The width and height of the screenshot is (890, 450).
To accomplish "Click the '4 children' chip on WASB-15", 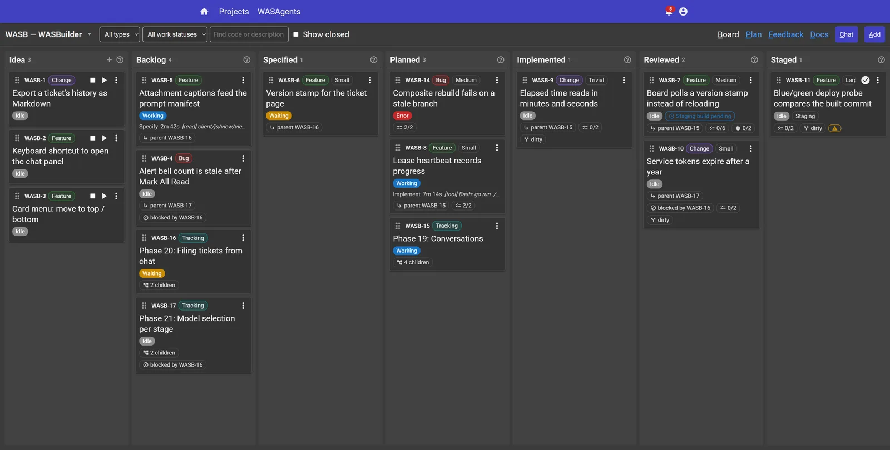I will (413, 263).
